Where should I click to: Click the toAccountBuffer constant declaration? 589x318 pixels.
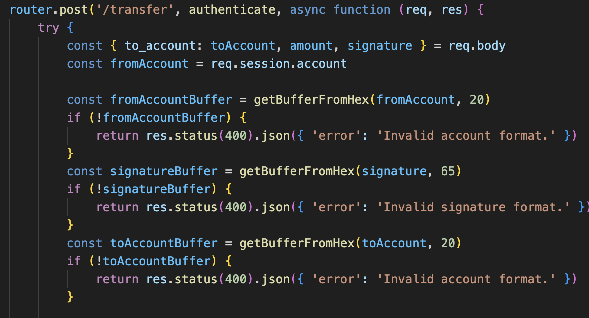coord(164,243)
